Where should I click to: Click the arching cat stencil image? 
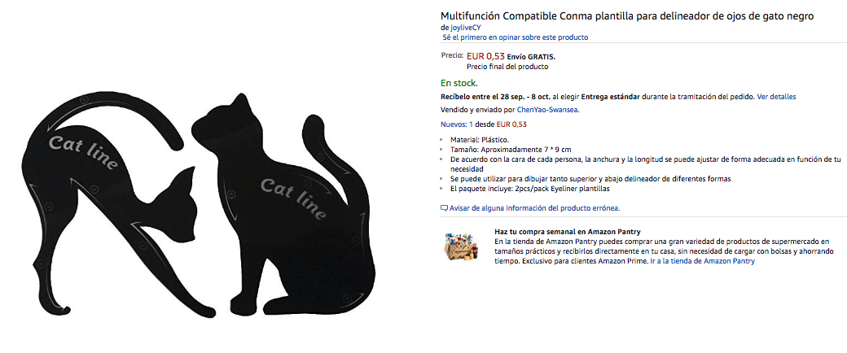pyautogui.click(x=108, y=205)
